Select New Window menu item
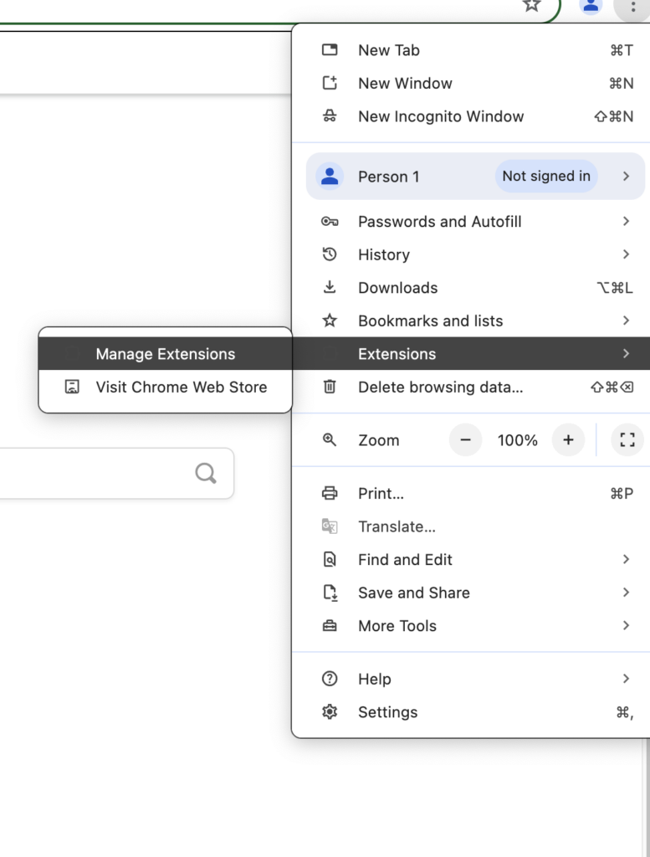The width and height of the screenshot is (650, 857). (471, 83)
